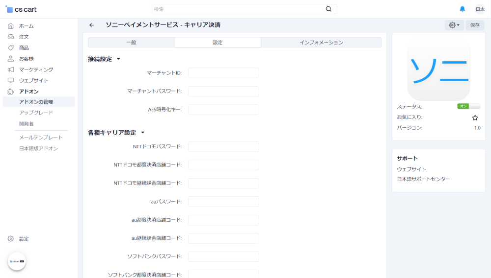Click the マーチャントID input field
Viewport: 491px width, 278px height.
223,73
